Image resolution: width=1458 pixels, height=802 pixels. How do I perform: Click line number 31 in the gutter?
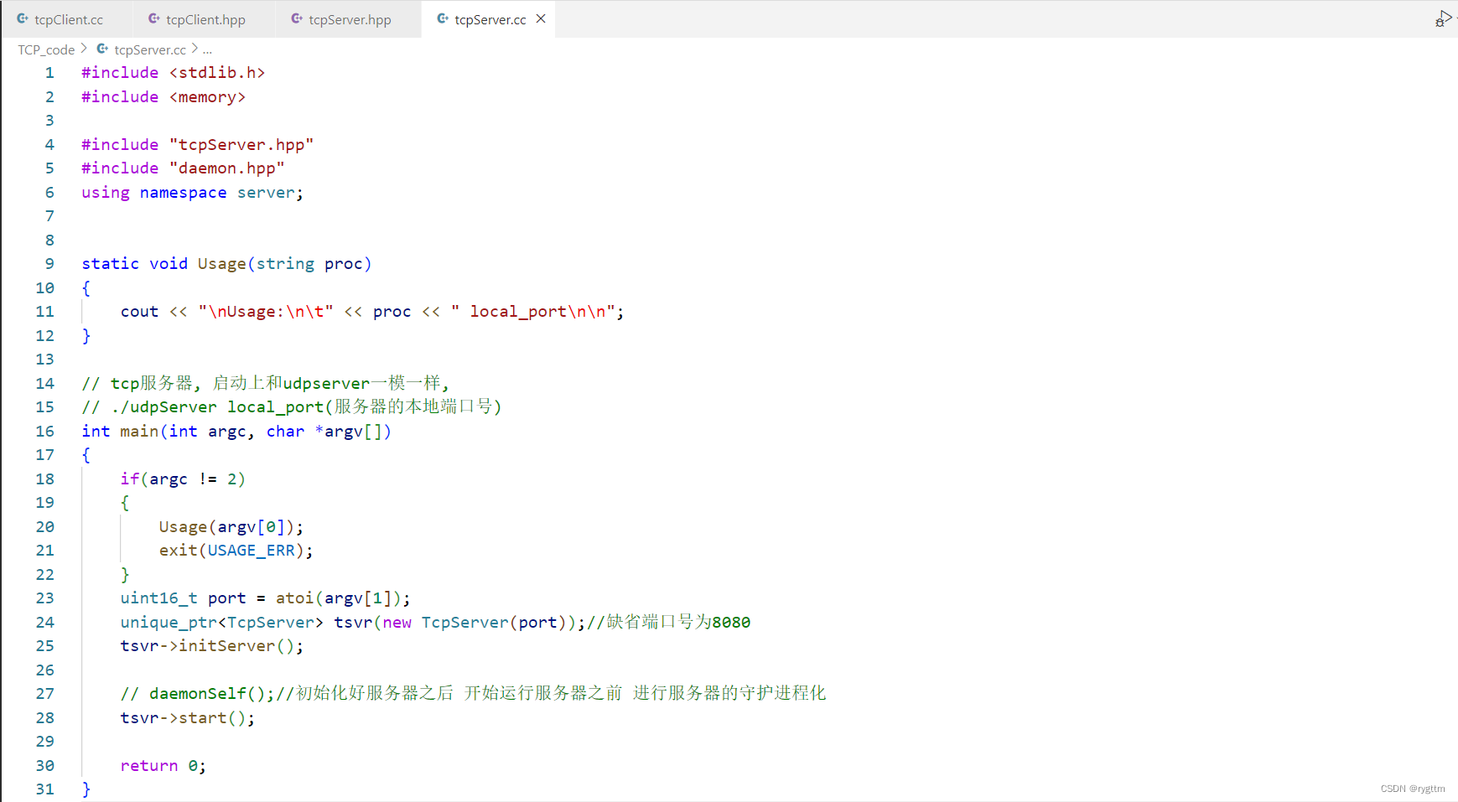point(45,789)
